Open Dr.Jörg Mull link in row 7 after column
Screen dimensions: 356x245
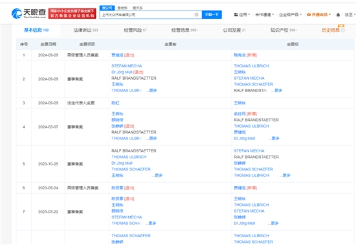(245, 224)
